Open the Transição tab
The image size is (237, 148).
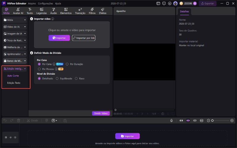[x=80, y=11]
